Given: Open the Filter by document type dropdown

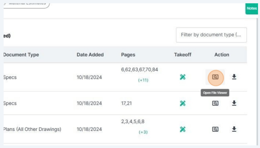Looking at the screenshot, I should tap(211, 35).
